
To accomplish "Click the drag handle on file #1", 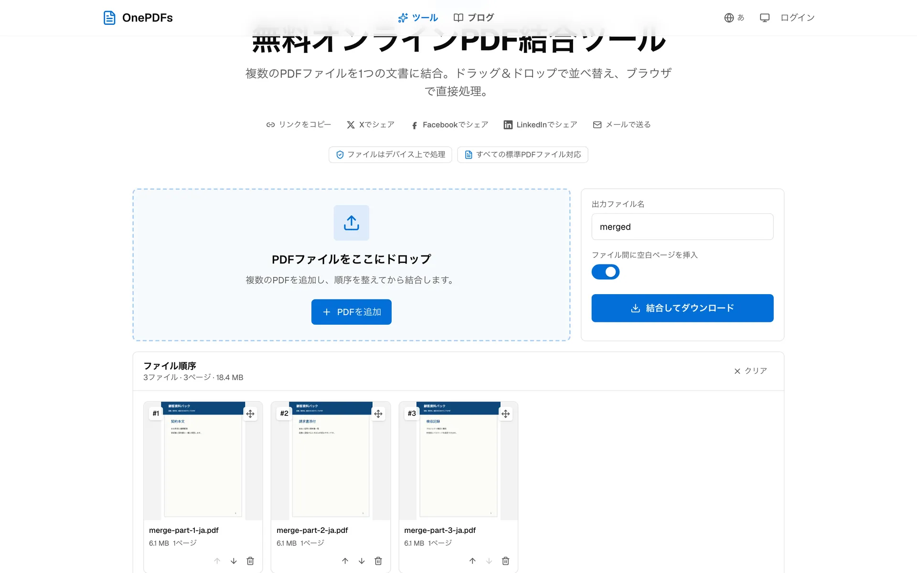I will pyautogui.click(x=250, y=414).
